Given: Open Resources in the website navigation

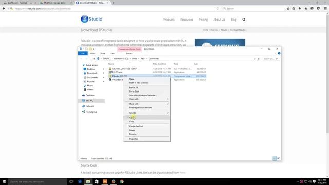Looking at the screenshot, I should click(x=187, y=20).
